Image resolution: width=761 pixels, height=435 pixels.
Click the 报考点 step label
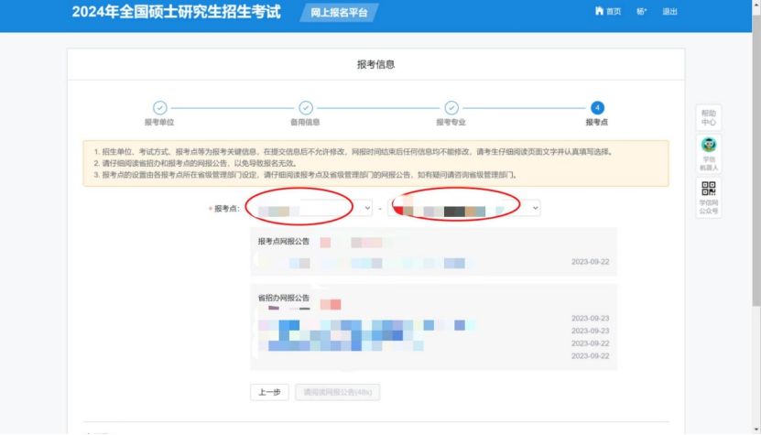(597, 123)
